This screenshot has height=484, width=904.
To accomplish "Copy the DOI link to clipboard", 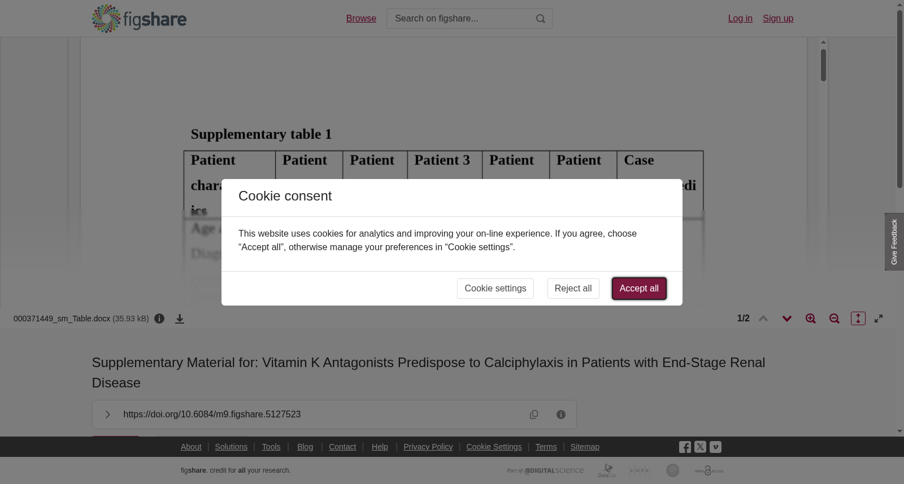I will coord(534,415).
